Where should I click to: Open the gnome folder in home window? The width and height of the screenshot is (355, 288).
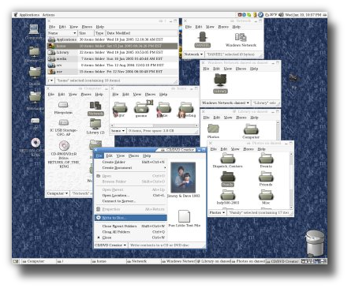(141, 110)
